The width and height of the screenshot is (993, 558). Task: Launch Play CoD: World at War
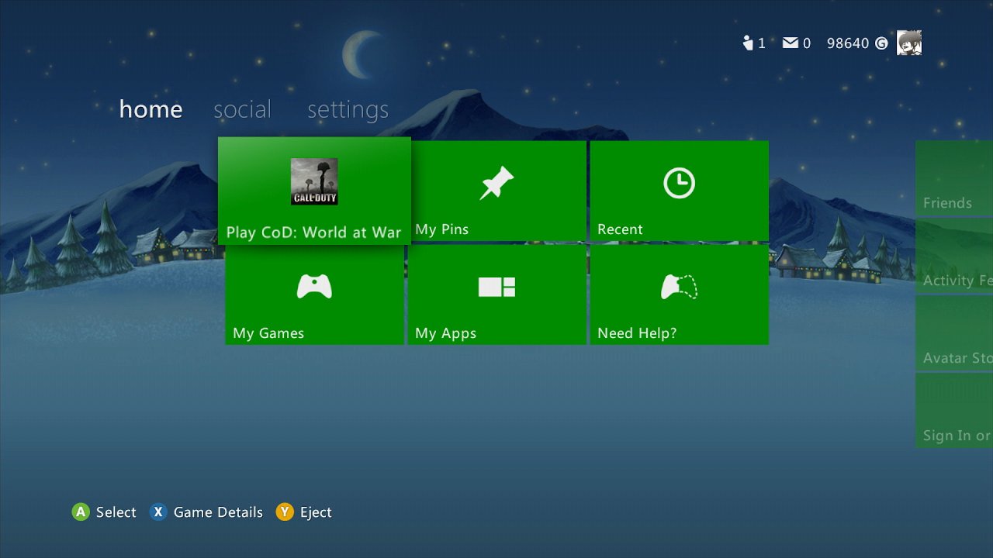[x=313, y=190]
